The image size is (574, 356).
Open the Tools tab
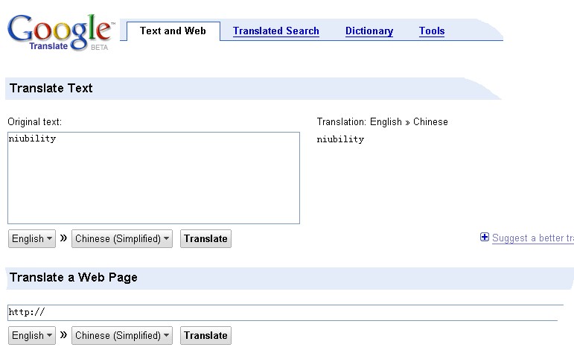(x=432, y=31)
